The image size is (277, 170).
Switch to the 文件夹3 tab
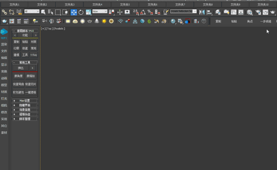pyautogui.click(x=70, y=5)
